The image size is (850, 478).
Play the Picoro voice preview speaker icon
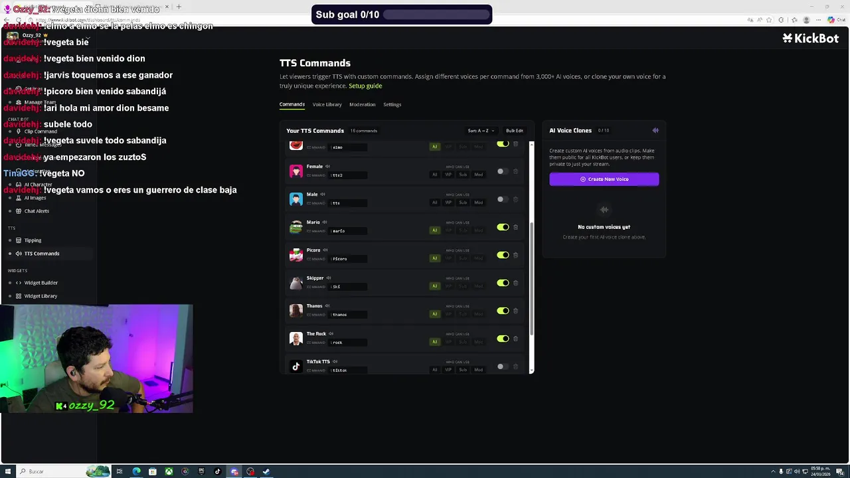(x=325, y=250)
